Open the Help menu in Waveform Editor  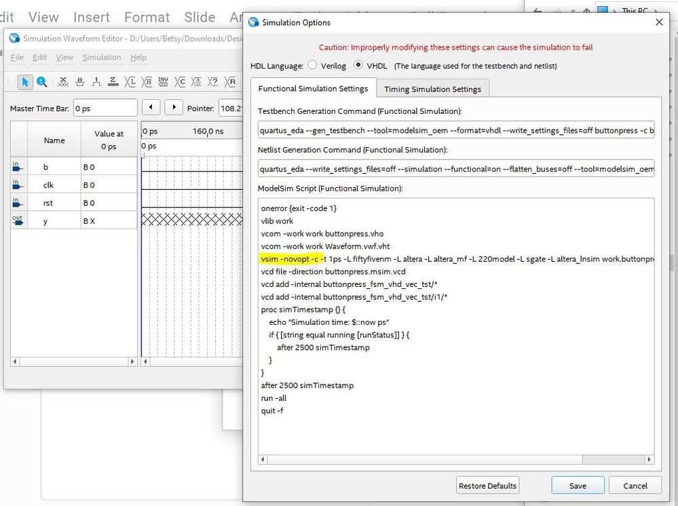138,58
